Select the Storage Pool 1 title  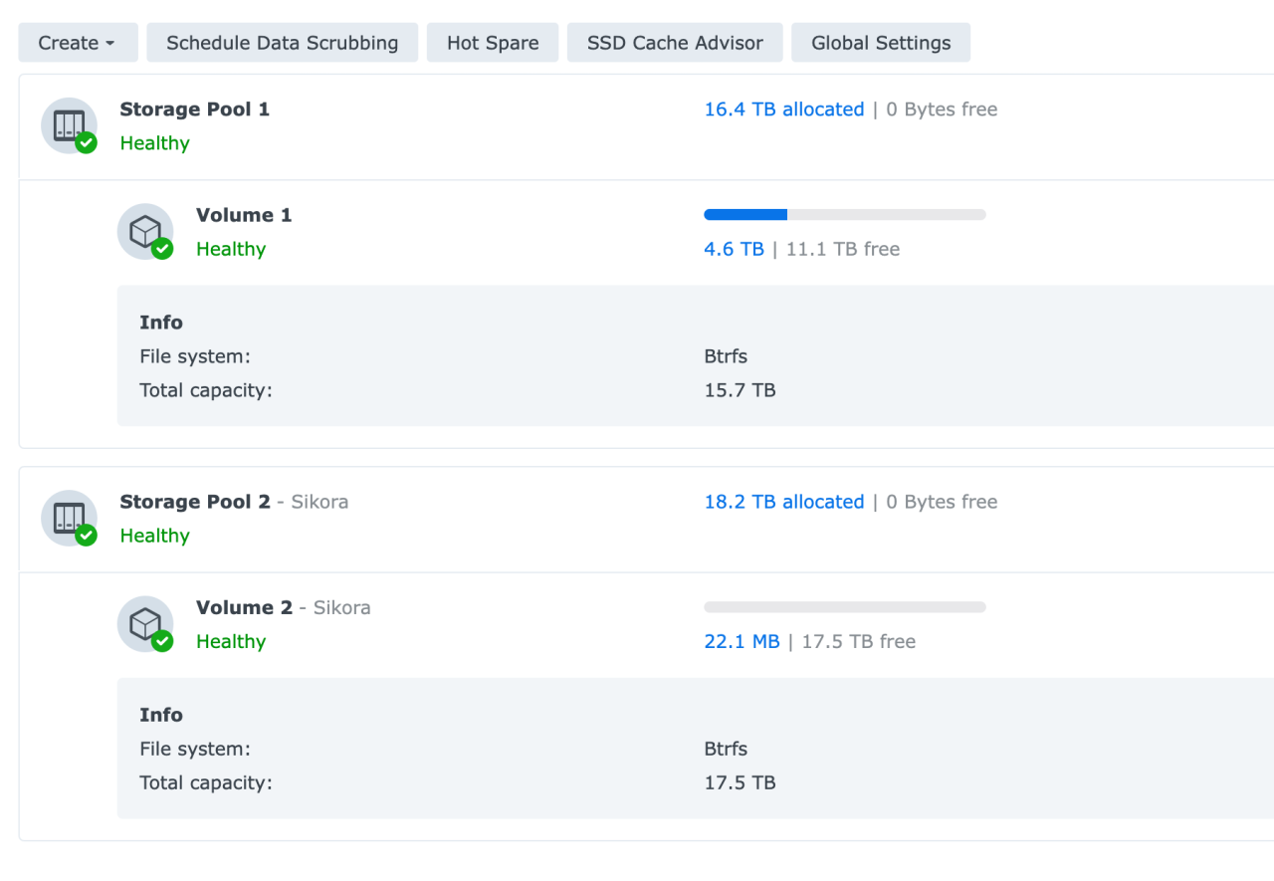[194, 110]
